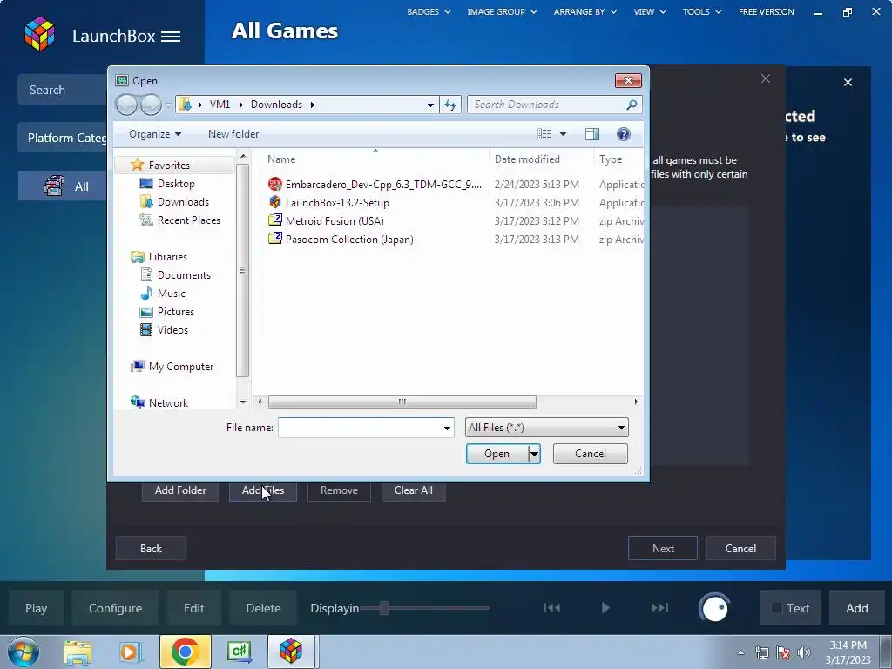Click the wizard Next button
The image size is (892, 669).
(x=663, y=549)
